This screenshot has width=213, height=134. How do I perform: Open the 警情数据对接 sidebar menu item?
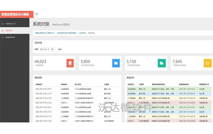coord(15,37)
